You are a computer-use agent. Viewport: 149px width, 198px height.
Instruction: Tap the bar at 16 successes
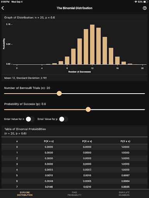117,60
